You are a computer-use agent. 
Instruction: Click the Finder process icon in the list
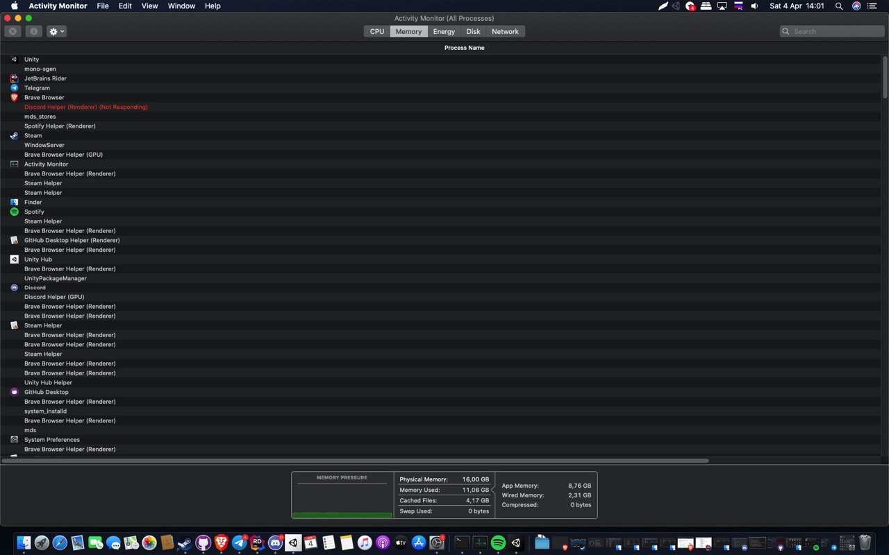click(x=14, y=203)
